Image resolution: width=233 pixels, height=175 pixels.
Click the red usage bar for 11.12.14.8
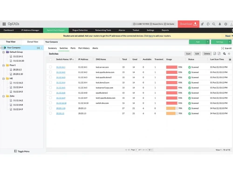point(172,93)
